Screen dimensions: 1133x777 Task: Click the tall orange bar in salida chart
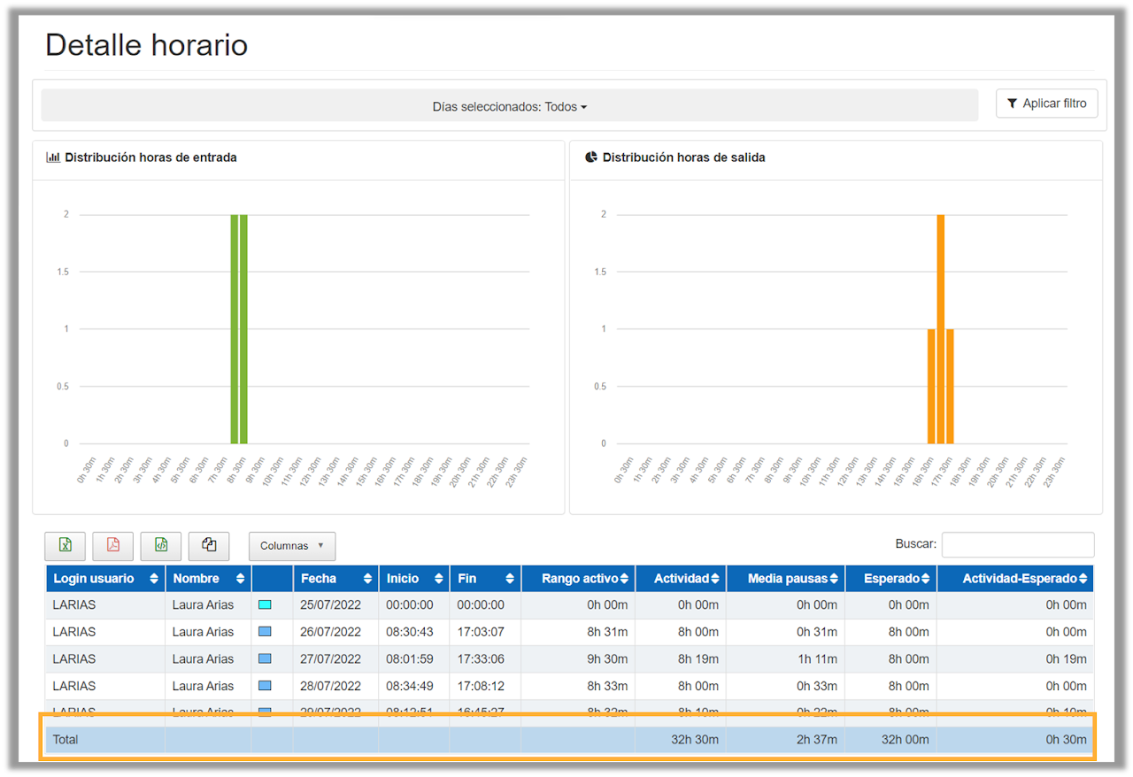(941, 328)
